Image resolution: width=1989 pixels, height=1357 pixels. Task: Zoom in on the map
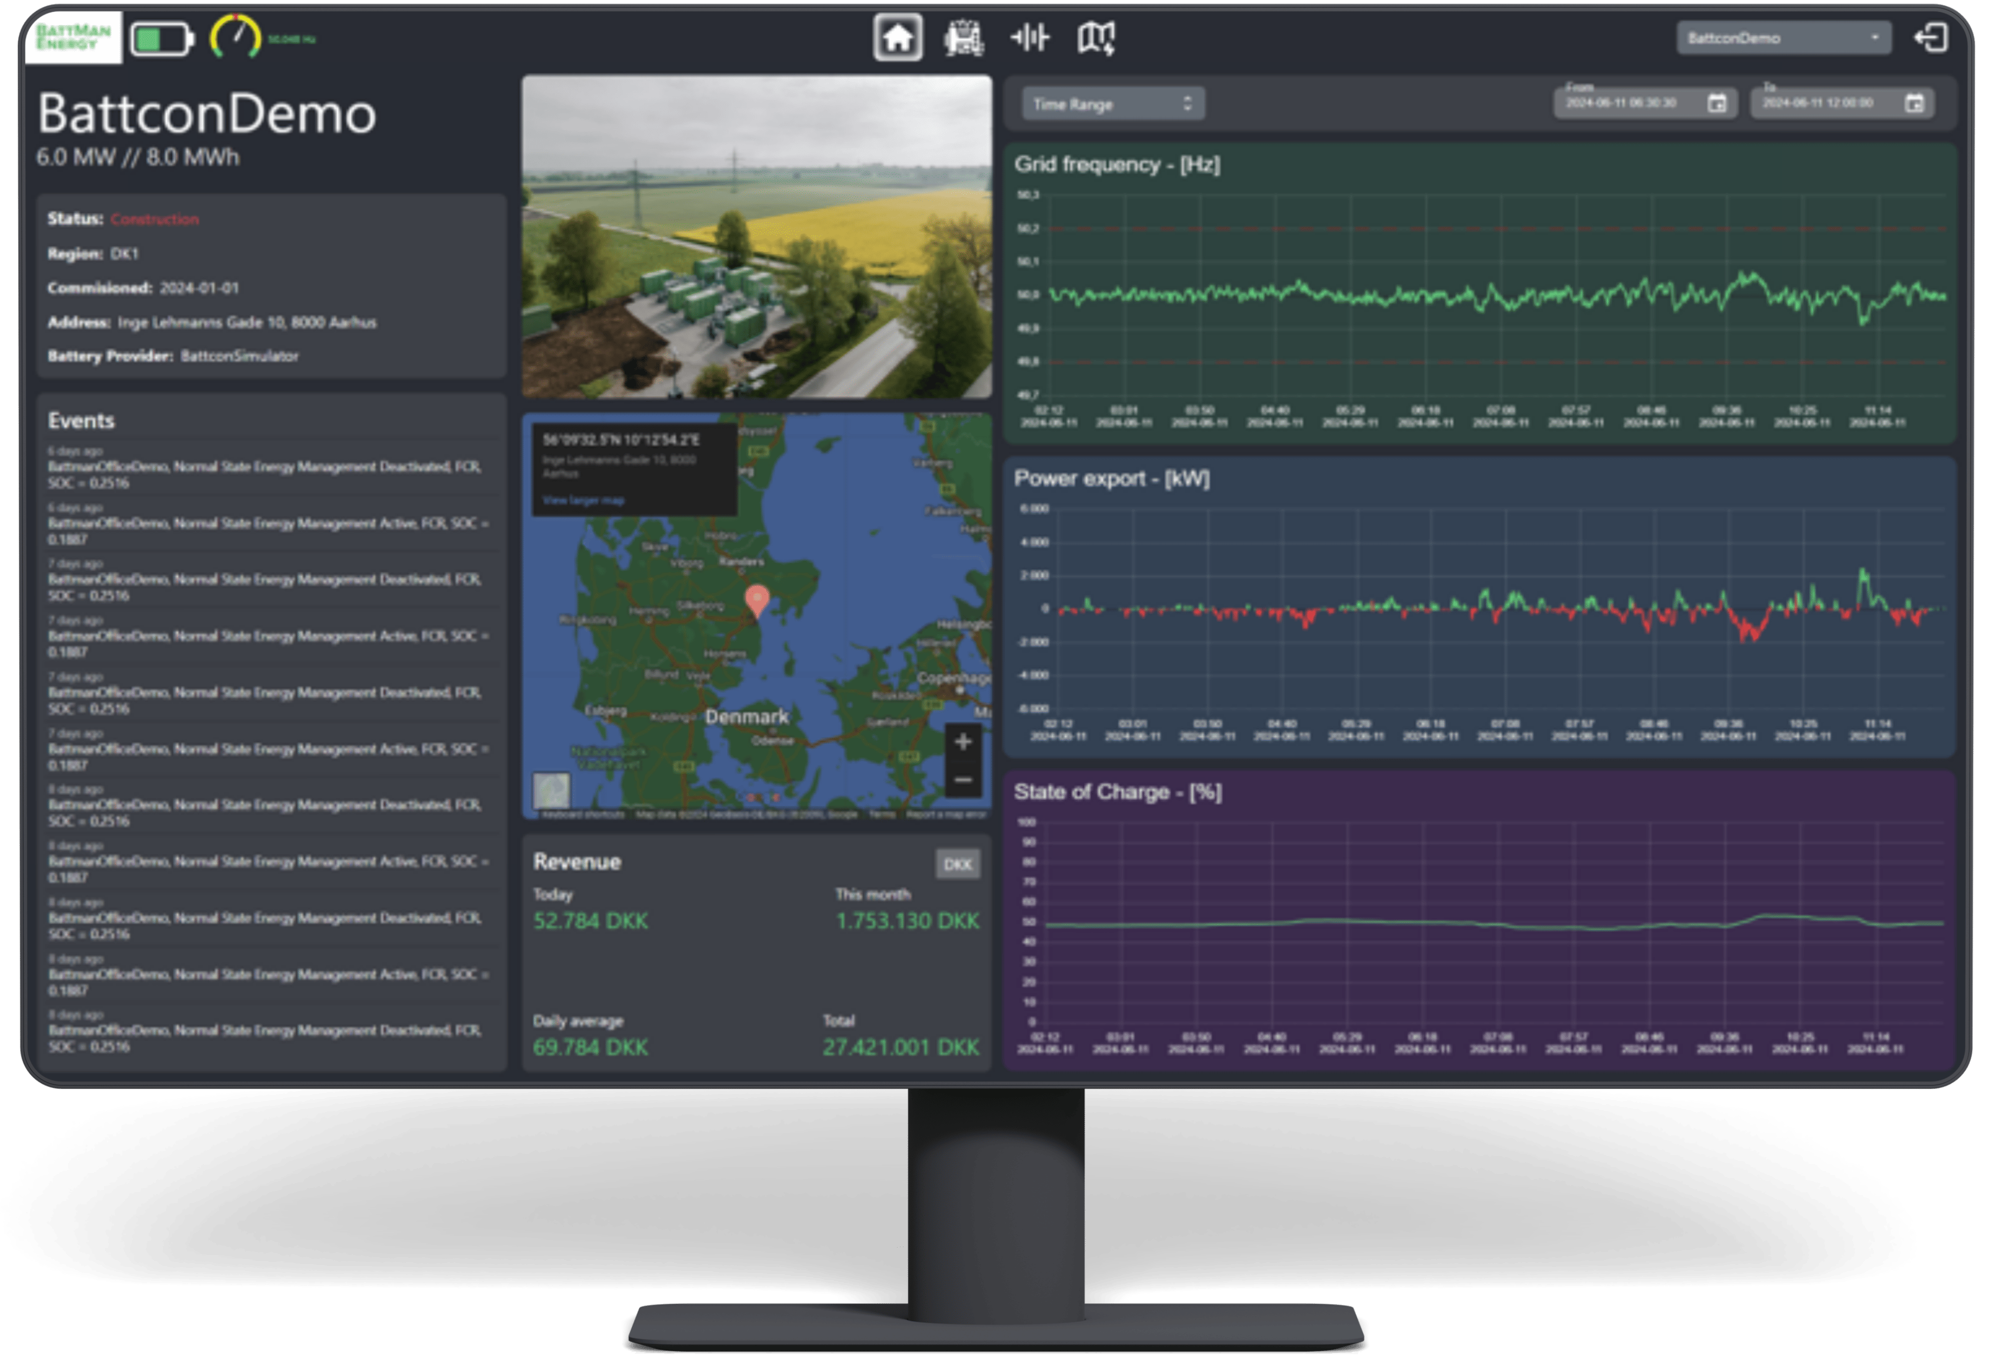click(x=963, y=742)
